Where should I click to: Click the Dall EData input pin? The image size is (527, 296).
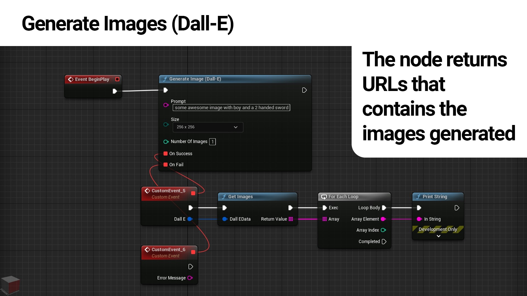(225, 219)
